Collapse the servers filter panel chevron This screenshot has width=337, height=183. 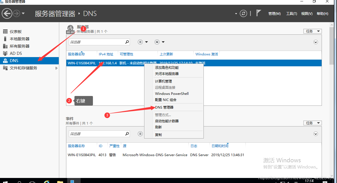click(316, 42)
